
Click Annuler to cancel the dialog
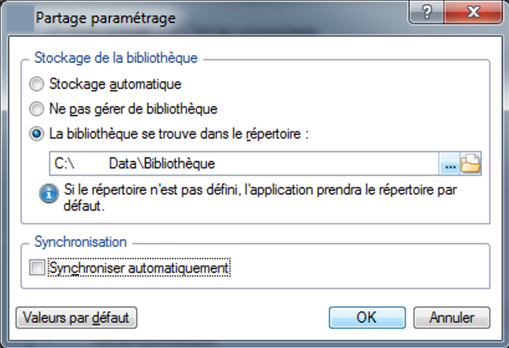pyautogui.click(x=451, y=317)
